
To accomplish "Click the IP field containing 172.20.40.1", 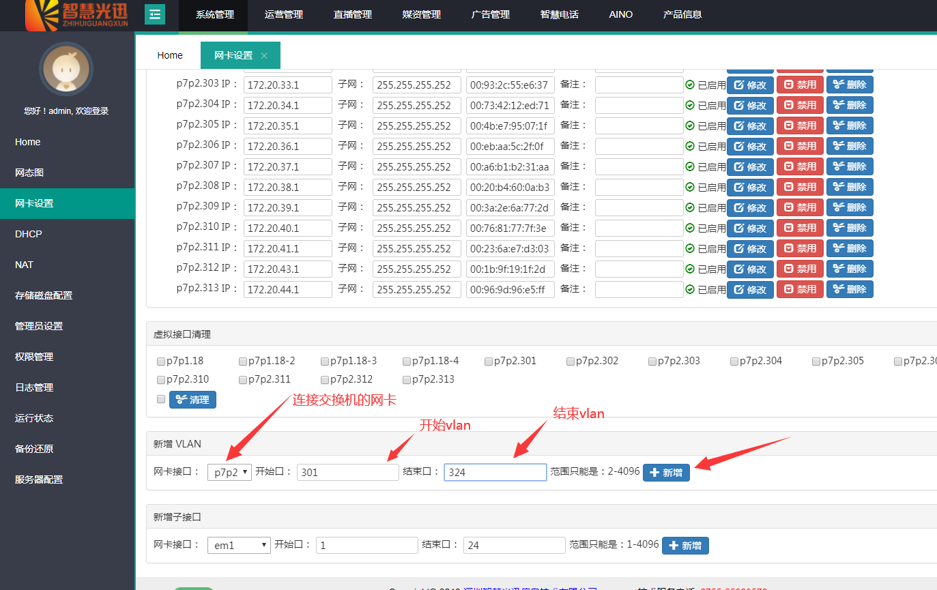I will (287, 228).
